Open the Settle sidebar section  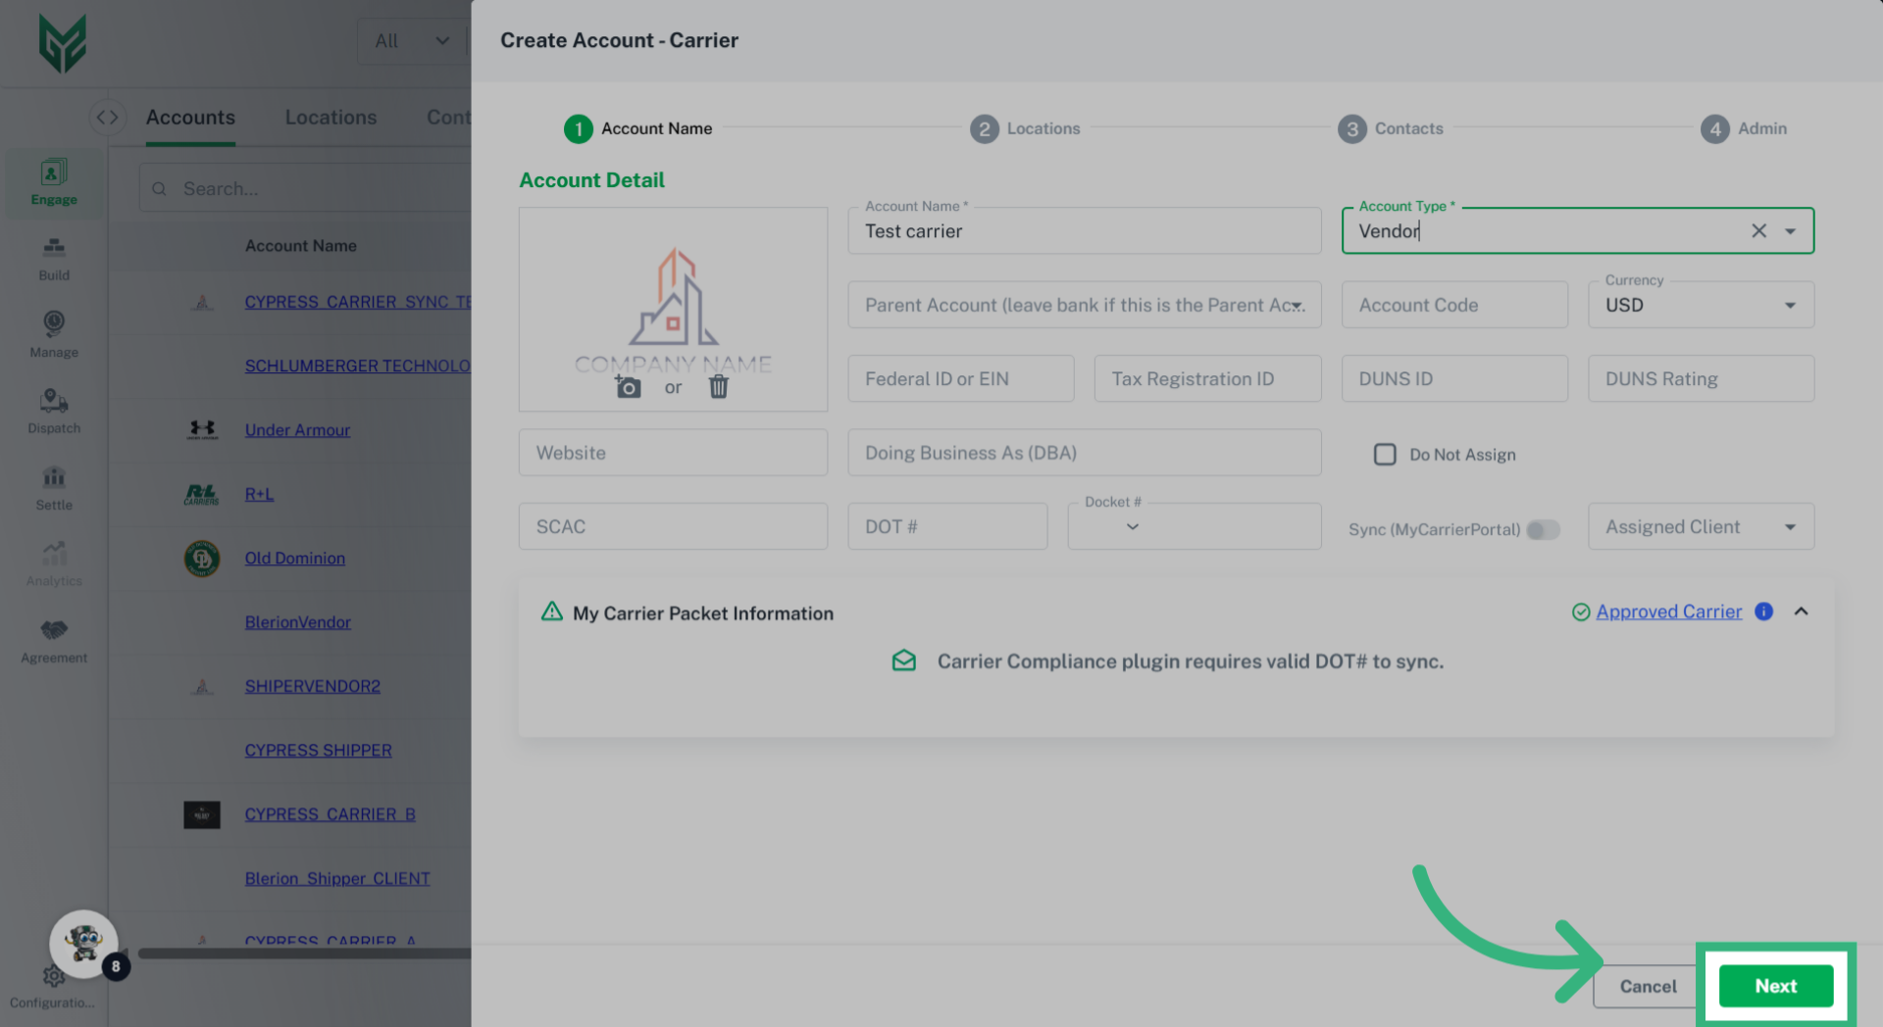tap(54, 487)
